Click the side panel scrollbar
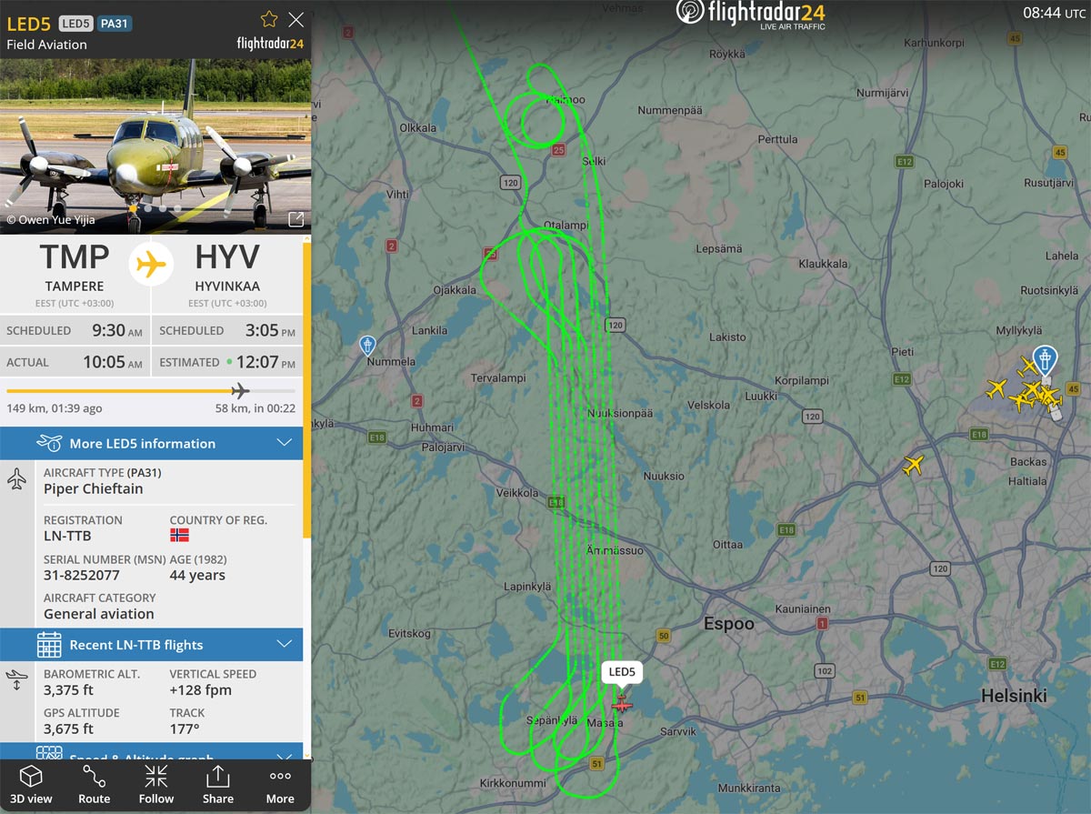Screen dimensions: 1091x814 coord(306,389)
